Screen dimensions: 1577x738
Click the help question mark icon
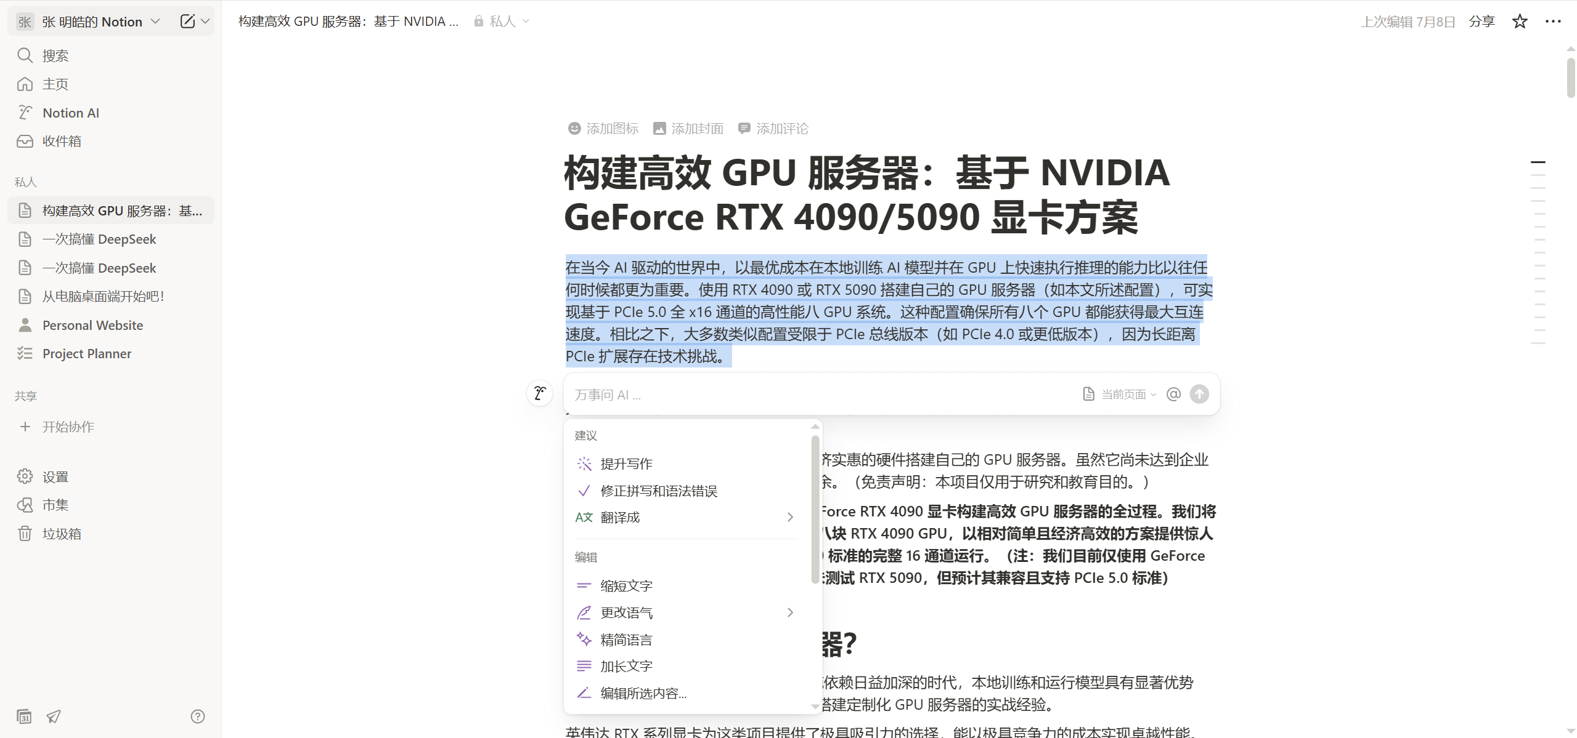(x=198, y=716)
